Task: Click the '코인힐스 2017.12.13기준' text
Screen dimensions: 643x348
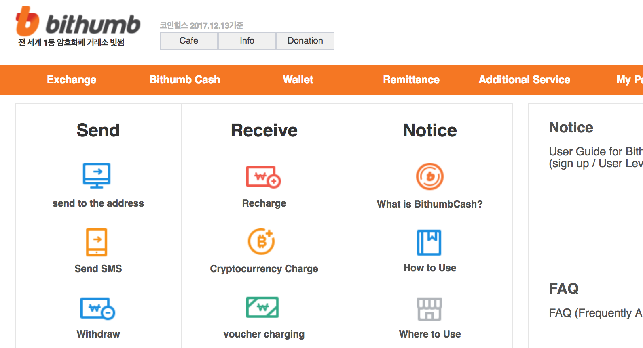Action: tap(201, 25)
